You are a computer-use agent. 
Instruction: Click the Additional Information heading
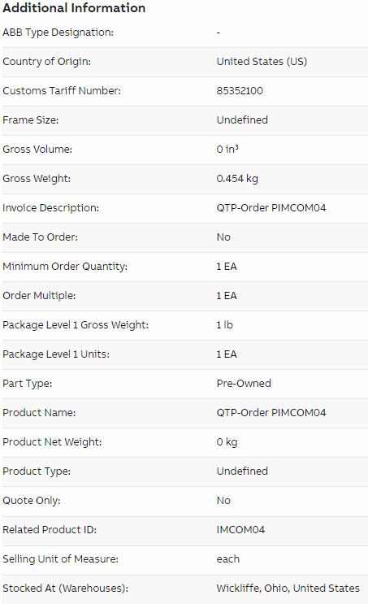[x=74, y=7]
